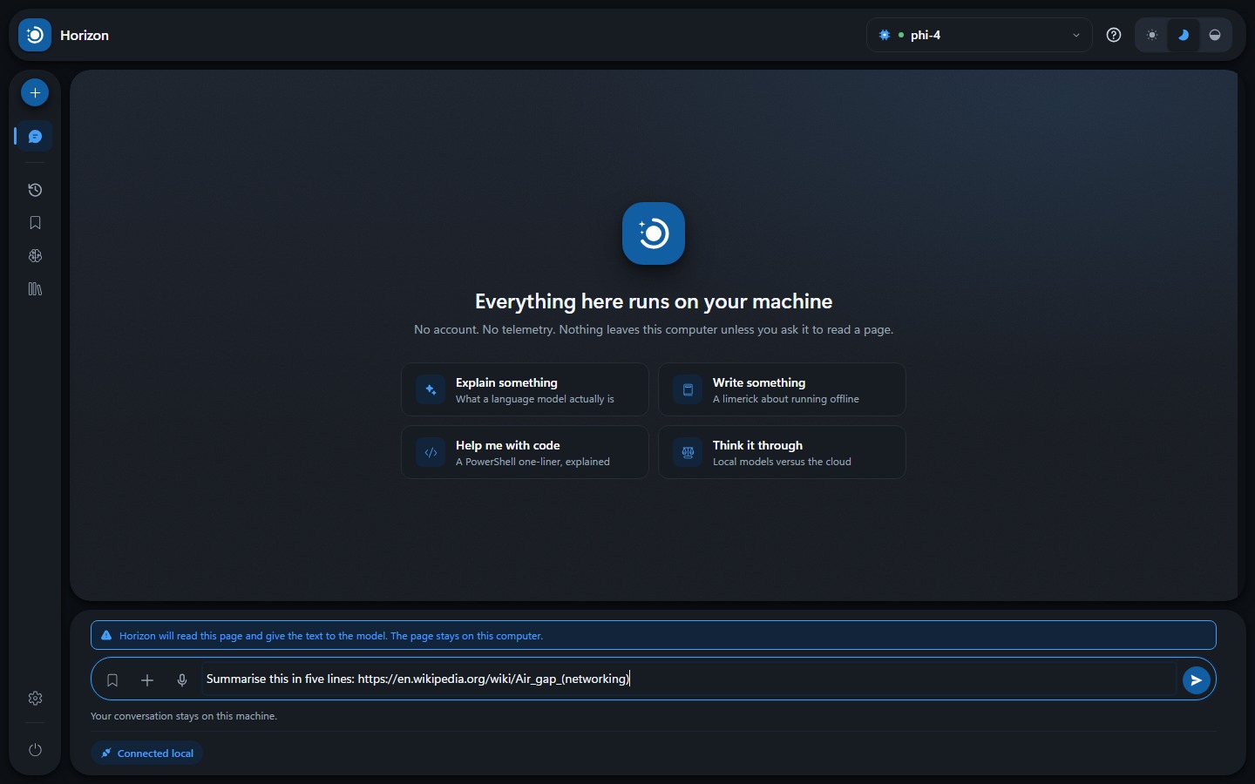1255x784 pixels.
Task: Open the models brain icon in sidebar
Action: click(35, 256)
